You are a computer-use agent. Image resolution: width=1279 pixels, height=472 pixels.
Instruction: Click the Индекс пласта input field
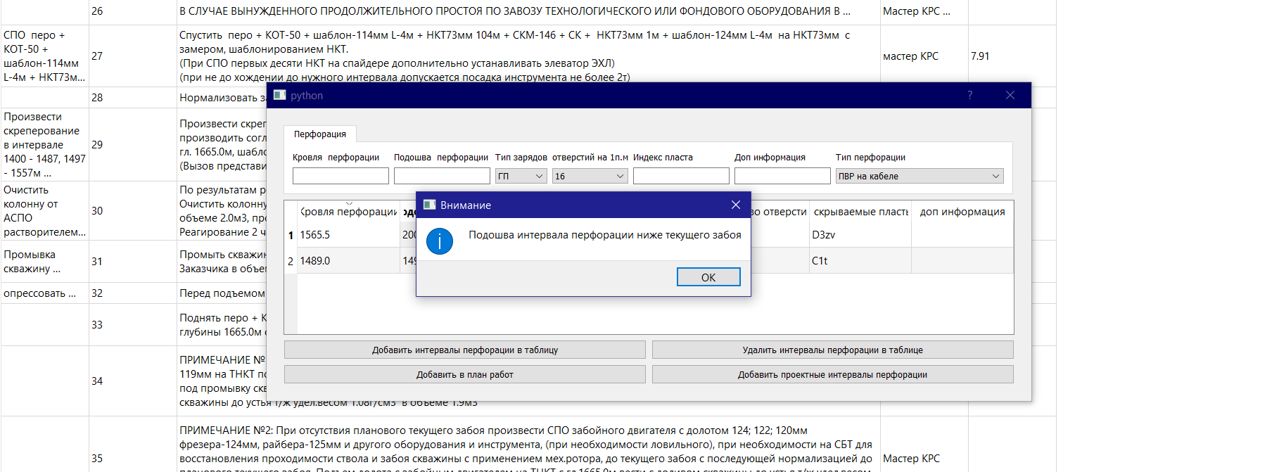pyautogui.click(x=681, y=176)
